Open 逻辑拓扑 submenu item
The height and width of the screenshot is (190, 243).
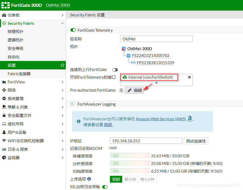point(33,40)
